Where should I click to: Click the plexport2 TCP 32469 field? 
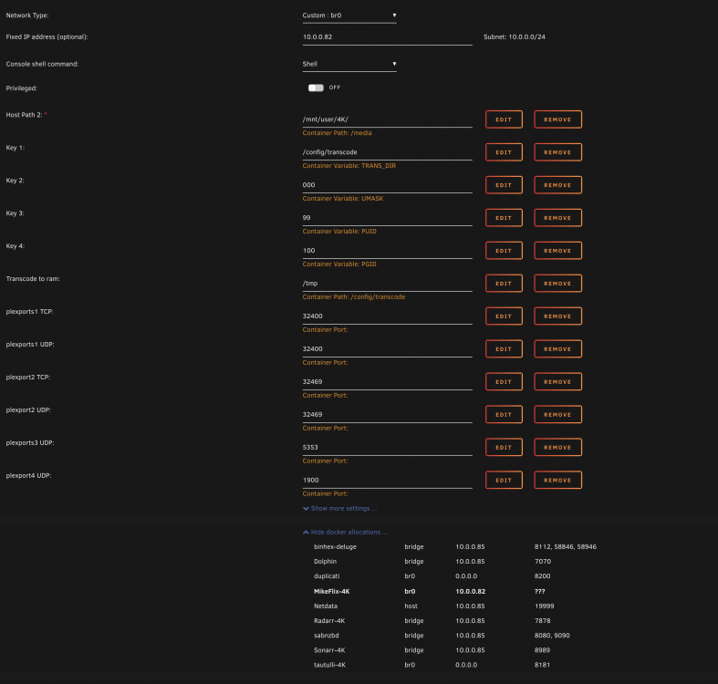(x=387, y=382)
